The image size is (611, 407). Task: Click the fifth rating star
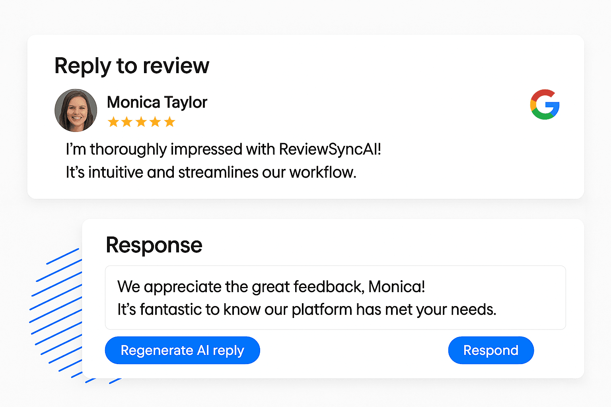point(169,122)
